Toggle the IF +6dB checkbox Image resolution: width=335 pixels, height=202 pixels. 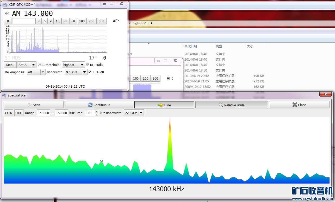pyautogui.click(x=90, y=72)
